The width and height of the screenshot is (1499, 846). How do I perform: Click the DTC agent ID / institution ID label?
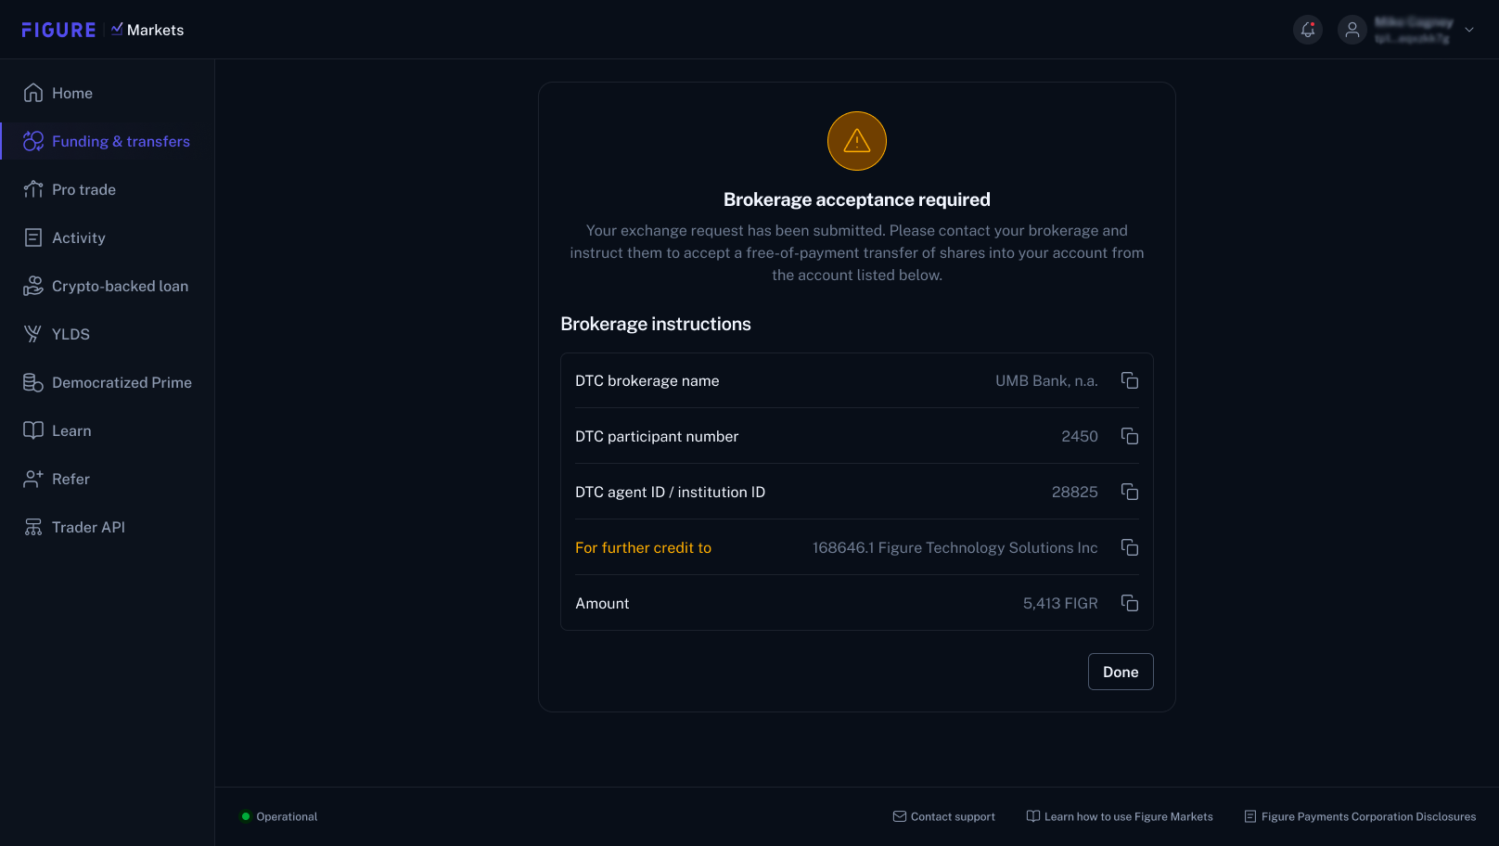[671, 492]
